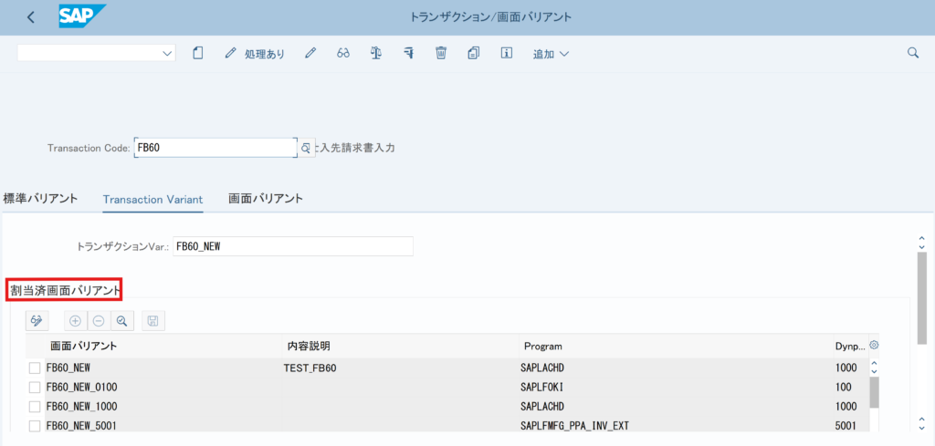Click the plain pencil change icon
The image size is (935, 446).
click(310, 53)
